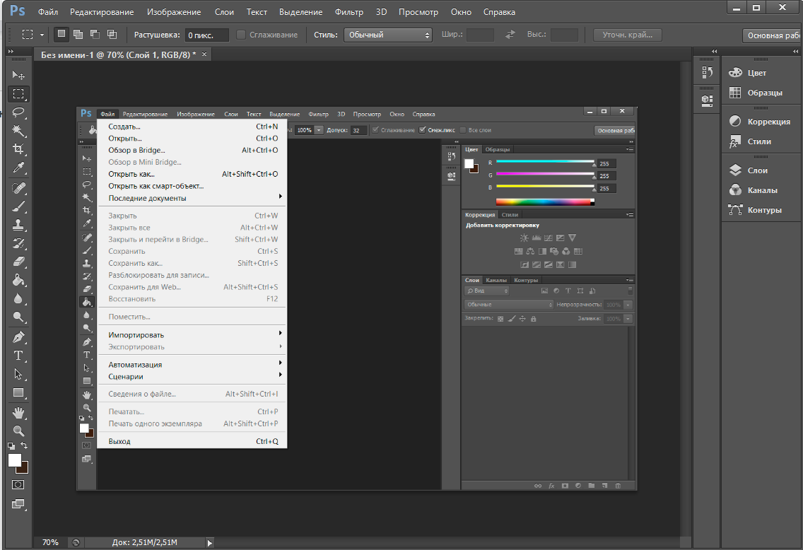Screen dimensions: 803x550
Task: Open the Обычные blend mode dropdown in embedded screenshot
Action: coord(509,304)
